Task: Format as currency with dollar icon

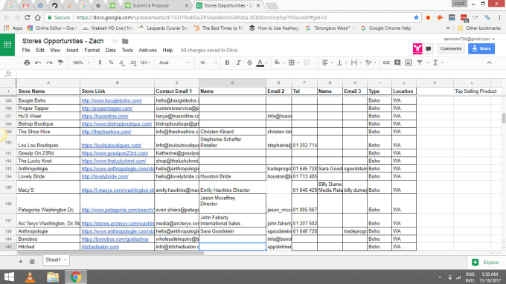Action: point(100,62)
